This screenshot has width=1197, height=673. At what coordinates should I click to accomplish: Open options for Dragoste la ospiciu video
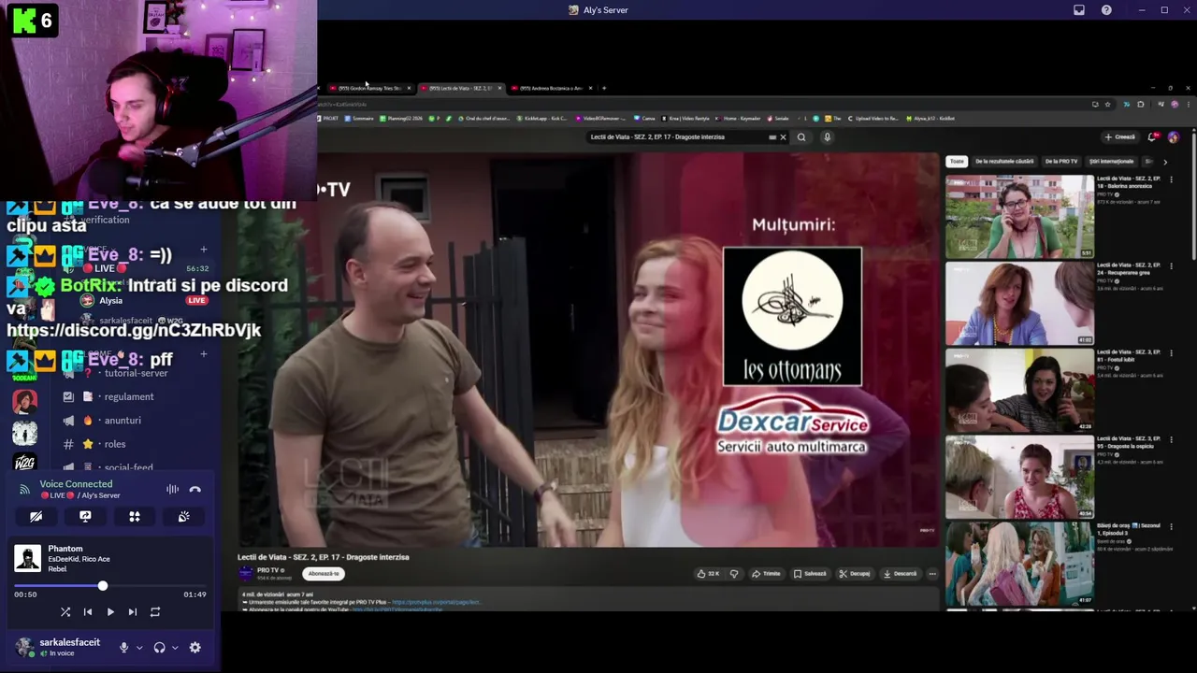1172,440
